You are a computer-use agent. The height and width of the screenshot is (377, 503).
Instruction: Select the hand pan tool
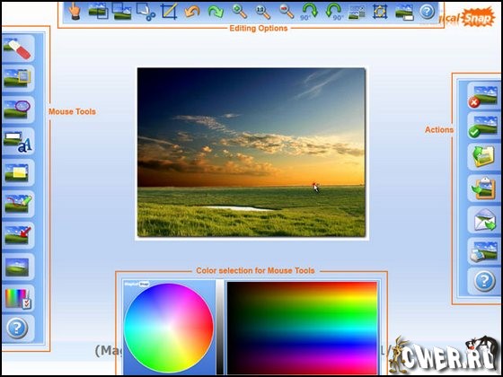[x=75, y=12]
